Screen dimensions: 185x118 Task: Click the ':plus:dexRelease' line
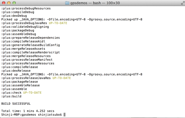(x=16, y=71)
